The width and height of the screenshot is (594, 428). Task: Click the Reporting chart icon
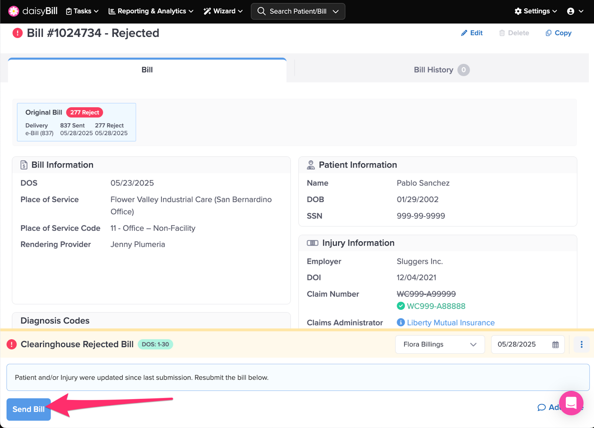111,12
